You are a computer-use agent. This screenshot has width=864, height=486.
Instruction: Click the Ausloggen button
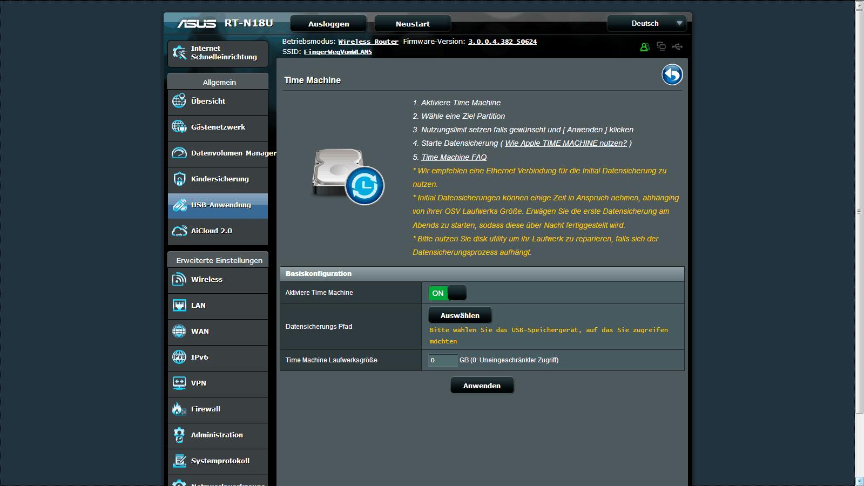328,24
